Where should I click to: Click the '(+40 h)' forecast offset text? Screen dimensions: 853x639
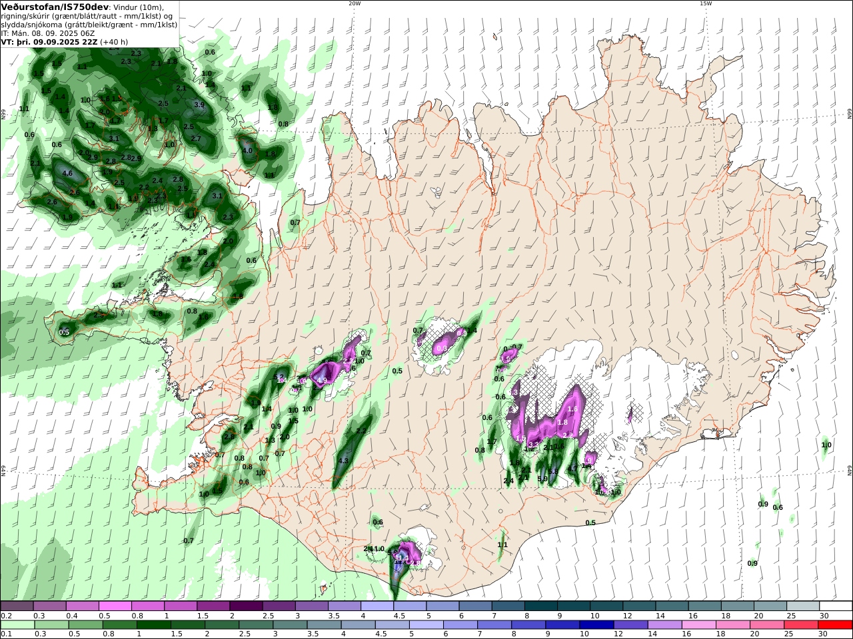point(114,41)
